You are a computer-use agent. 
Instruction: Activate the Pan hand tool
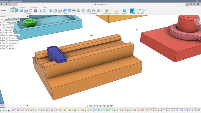click(x=94, y=106)
